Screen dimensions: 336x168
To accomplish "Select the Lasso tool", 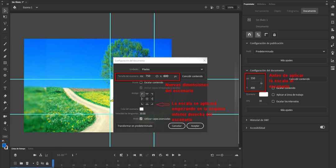I will pos(5,23).
